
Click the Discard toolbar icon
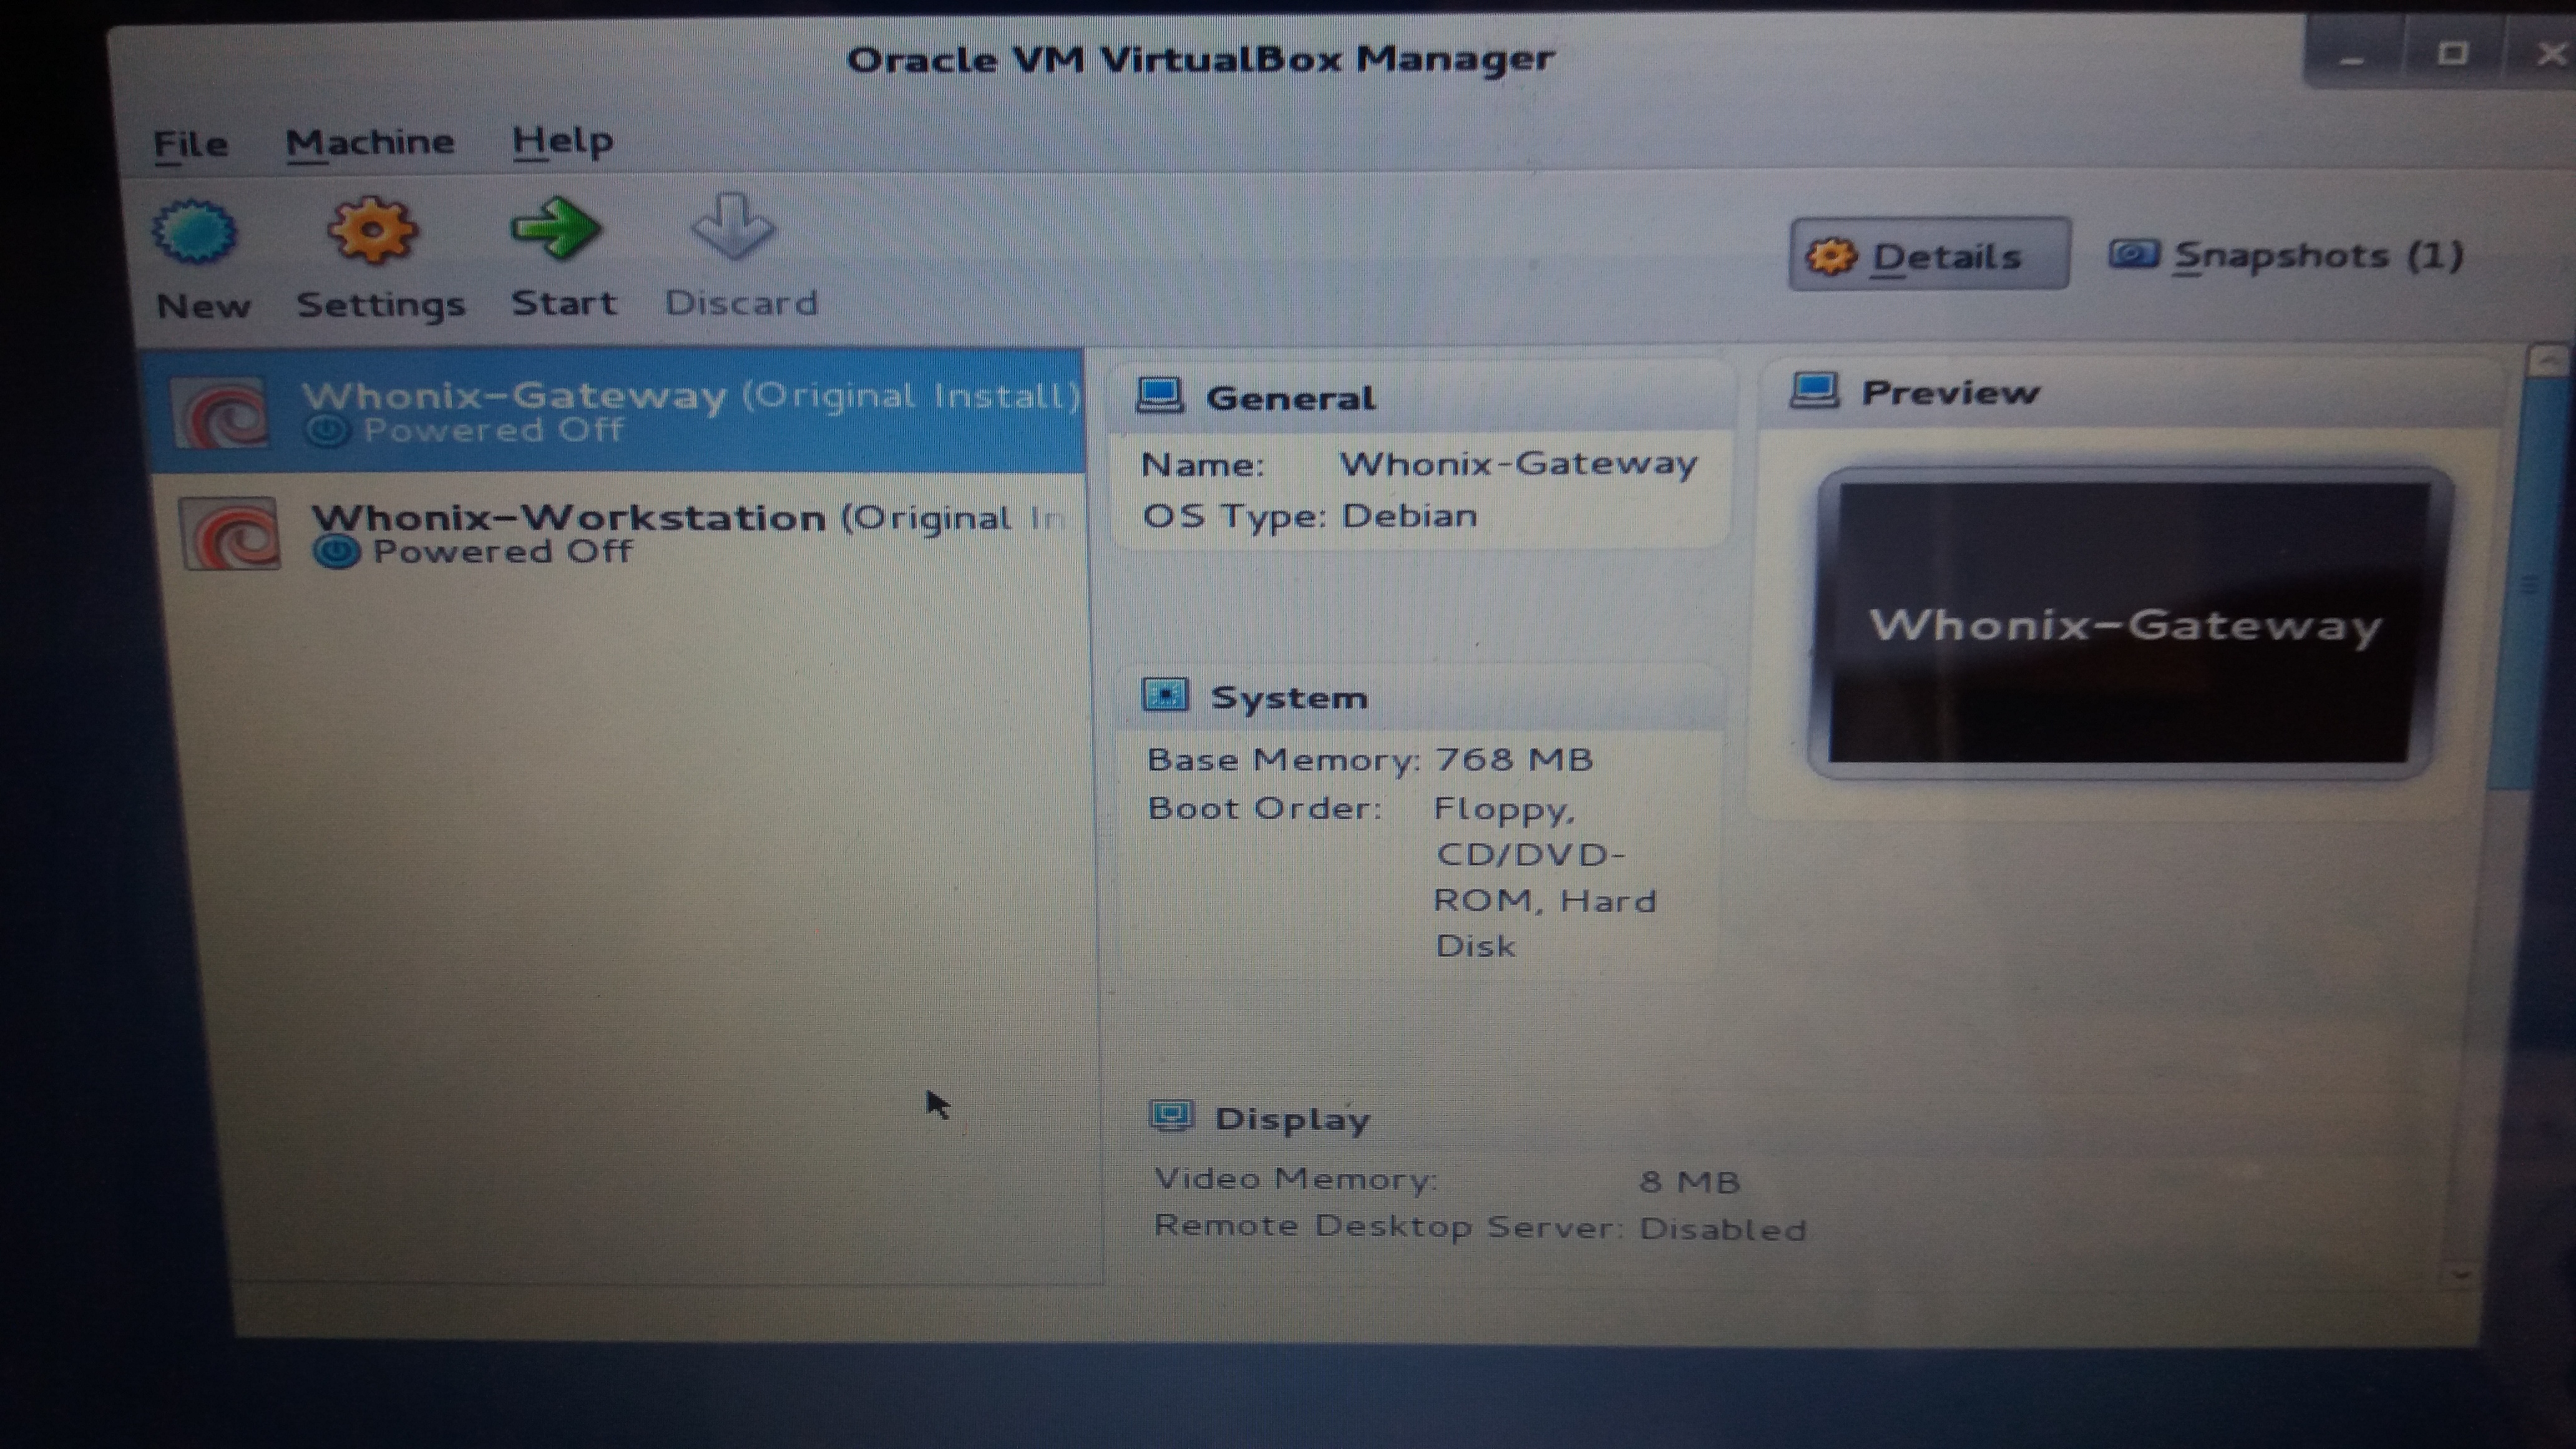click(734, 227)
